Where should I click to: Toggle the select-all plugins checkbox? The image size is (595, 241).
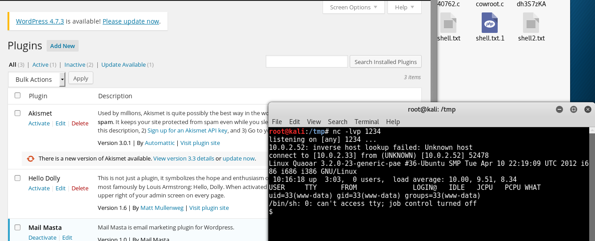(x=17, y=95)
